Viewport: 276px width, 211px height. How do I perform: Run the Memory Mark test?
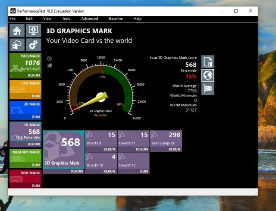point(36,165)
